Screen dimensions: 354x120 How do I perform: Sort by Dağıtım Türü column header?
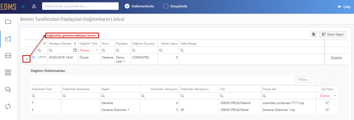(x=89, y=44)
